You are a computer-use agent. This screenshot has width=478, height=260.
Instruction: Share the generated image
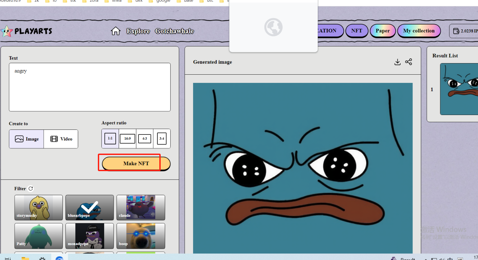409,62
